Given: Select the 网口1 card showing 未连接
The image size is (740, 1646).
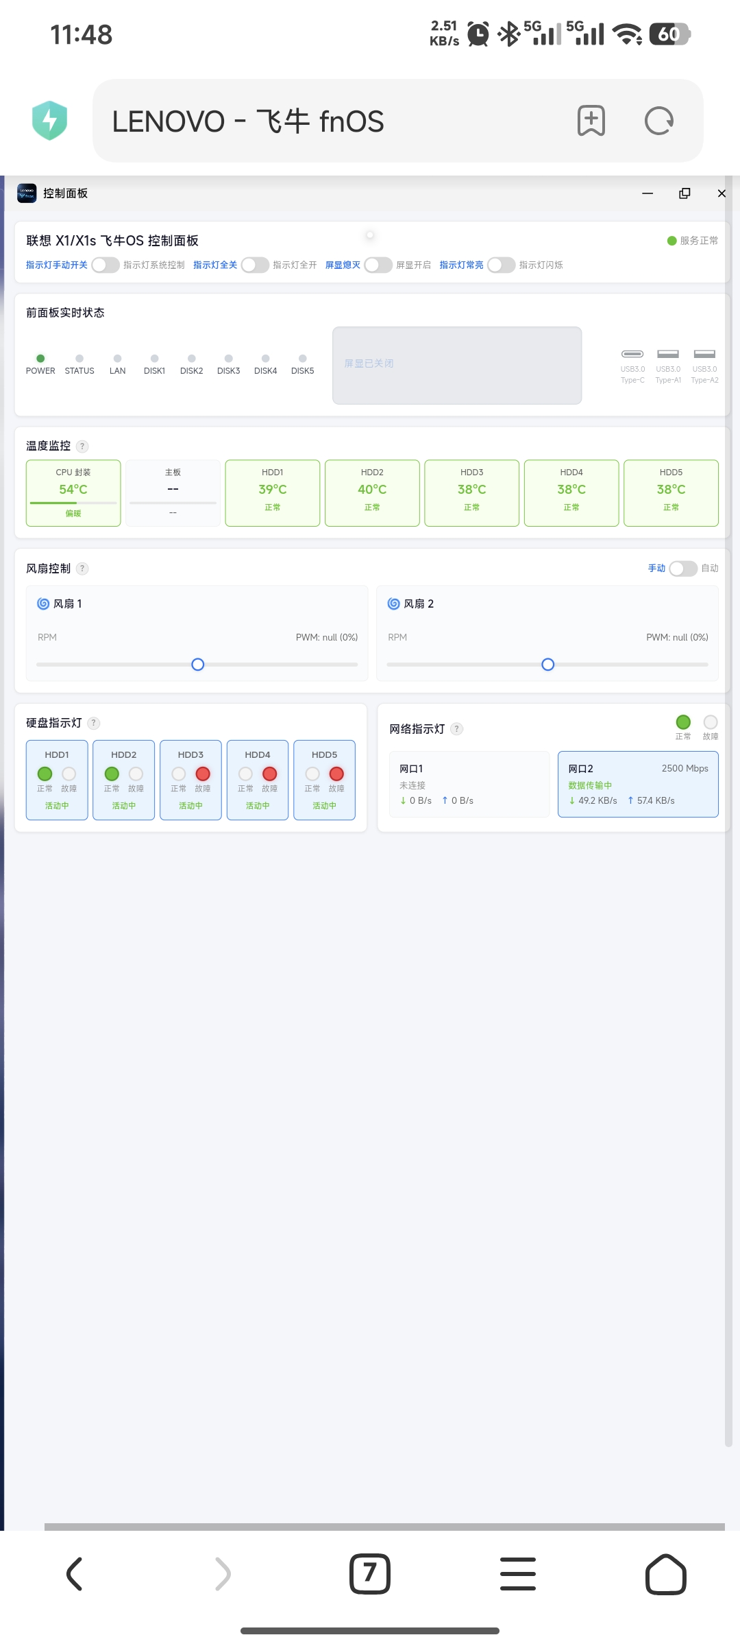Looking at the screenshot, I should pos(469,785).
